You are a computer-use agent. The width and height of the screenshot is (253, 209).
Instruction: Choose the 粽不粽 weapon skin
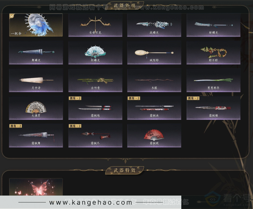click(x=213, y=53)
